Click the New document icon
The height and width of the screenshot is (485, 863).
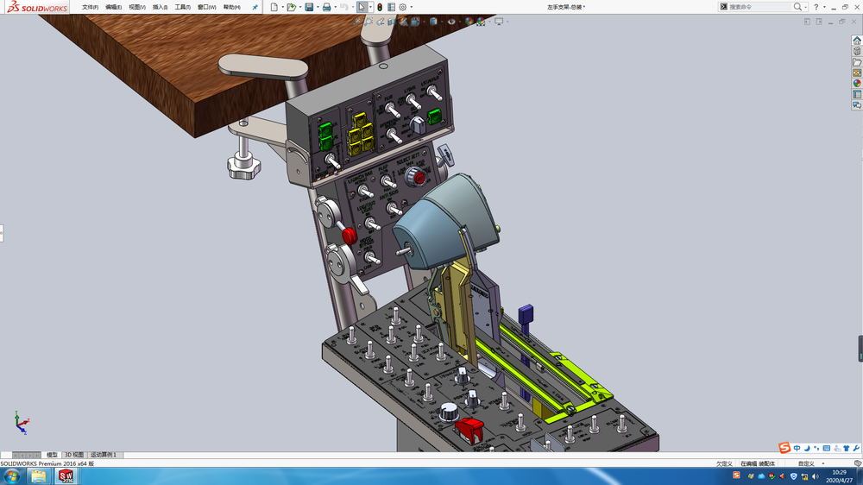pyautogui.click(x=274, y=7)
